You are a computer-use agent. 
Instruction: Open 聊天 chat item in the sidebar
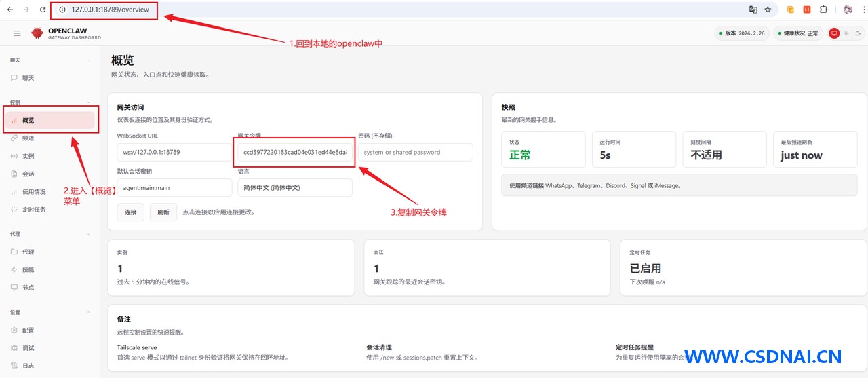click(51, 78)
